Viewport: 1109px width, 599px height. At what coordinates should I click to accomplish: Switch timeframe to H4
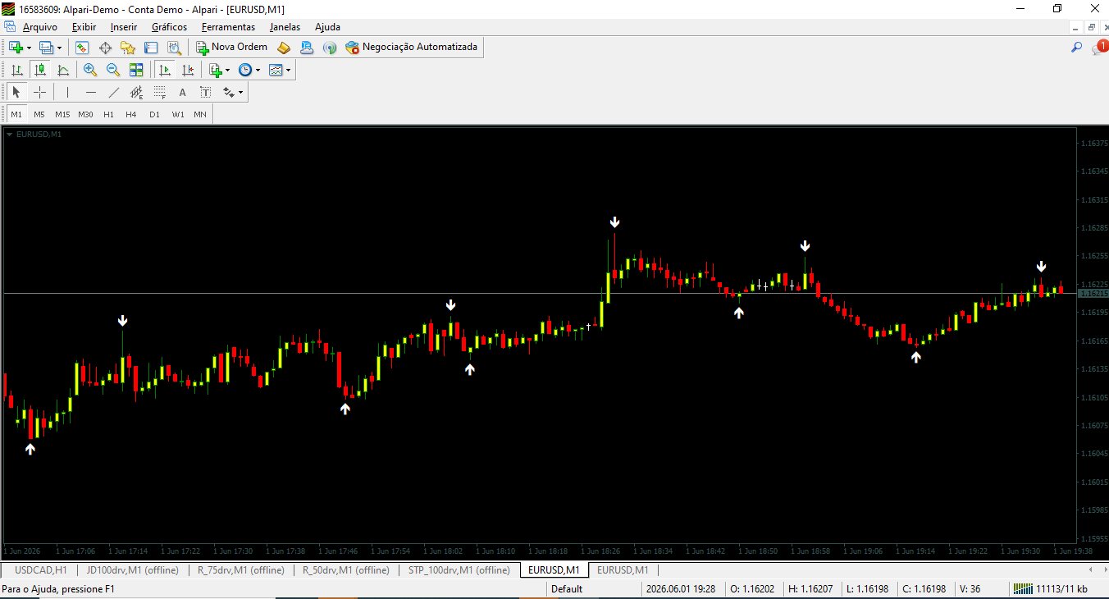pyautogui.click(x=131, y=114)
